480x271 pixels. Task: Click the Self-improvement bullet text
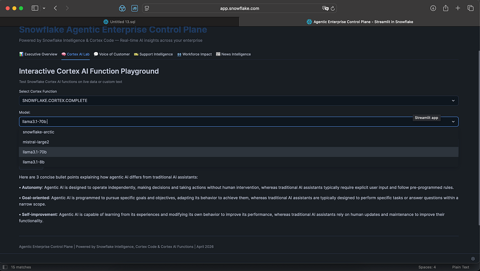click(x=232, y=218)
